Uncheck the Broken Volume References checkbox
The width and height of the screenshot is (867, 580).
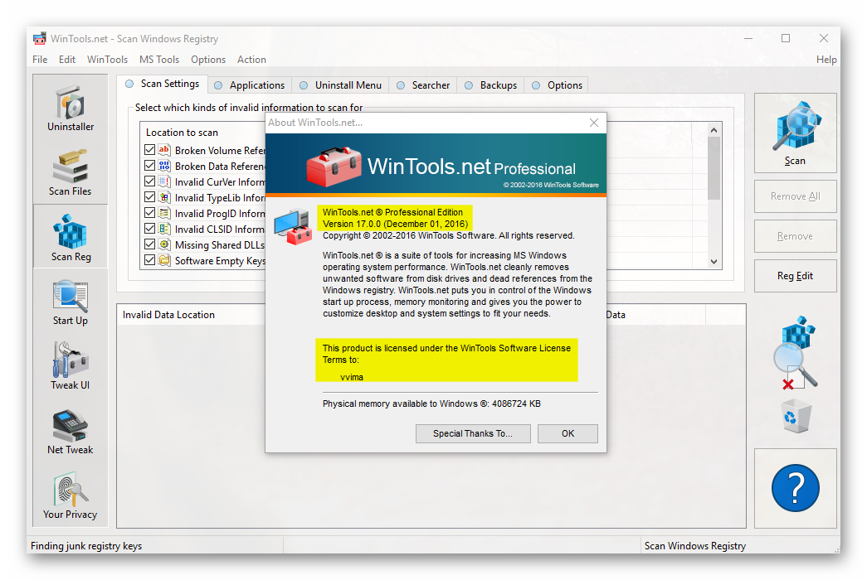click(150, 150)
